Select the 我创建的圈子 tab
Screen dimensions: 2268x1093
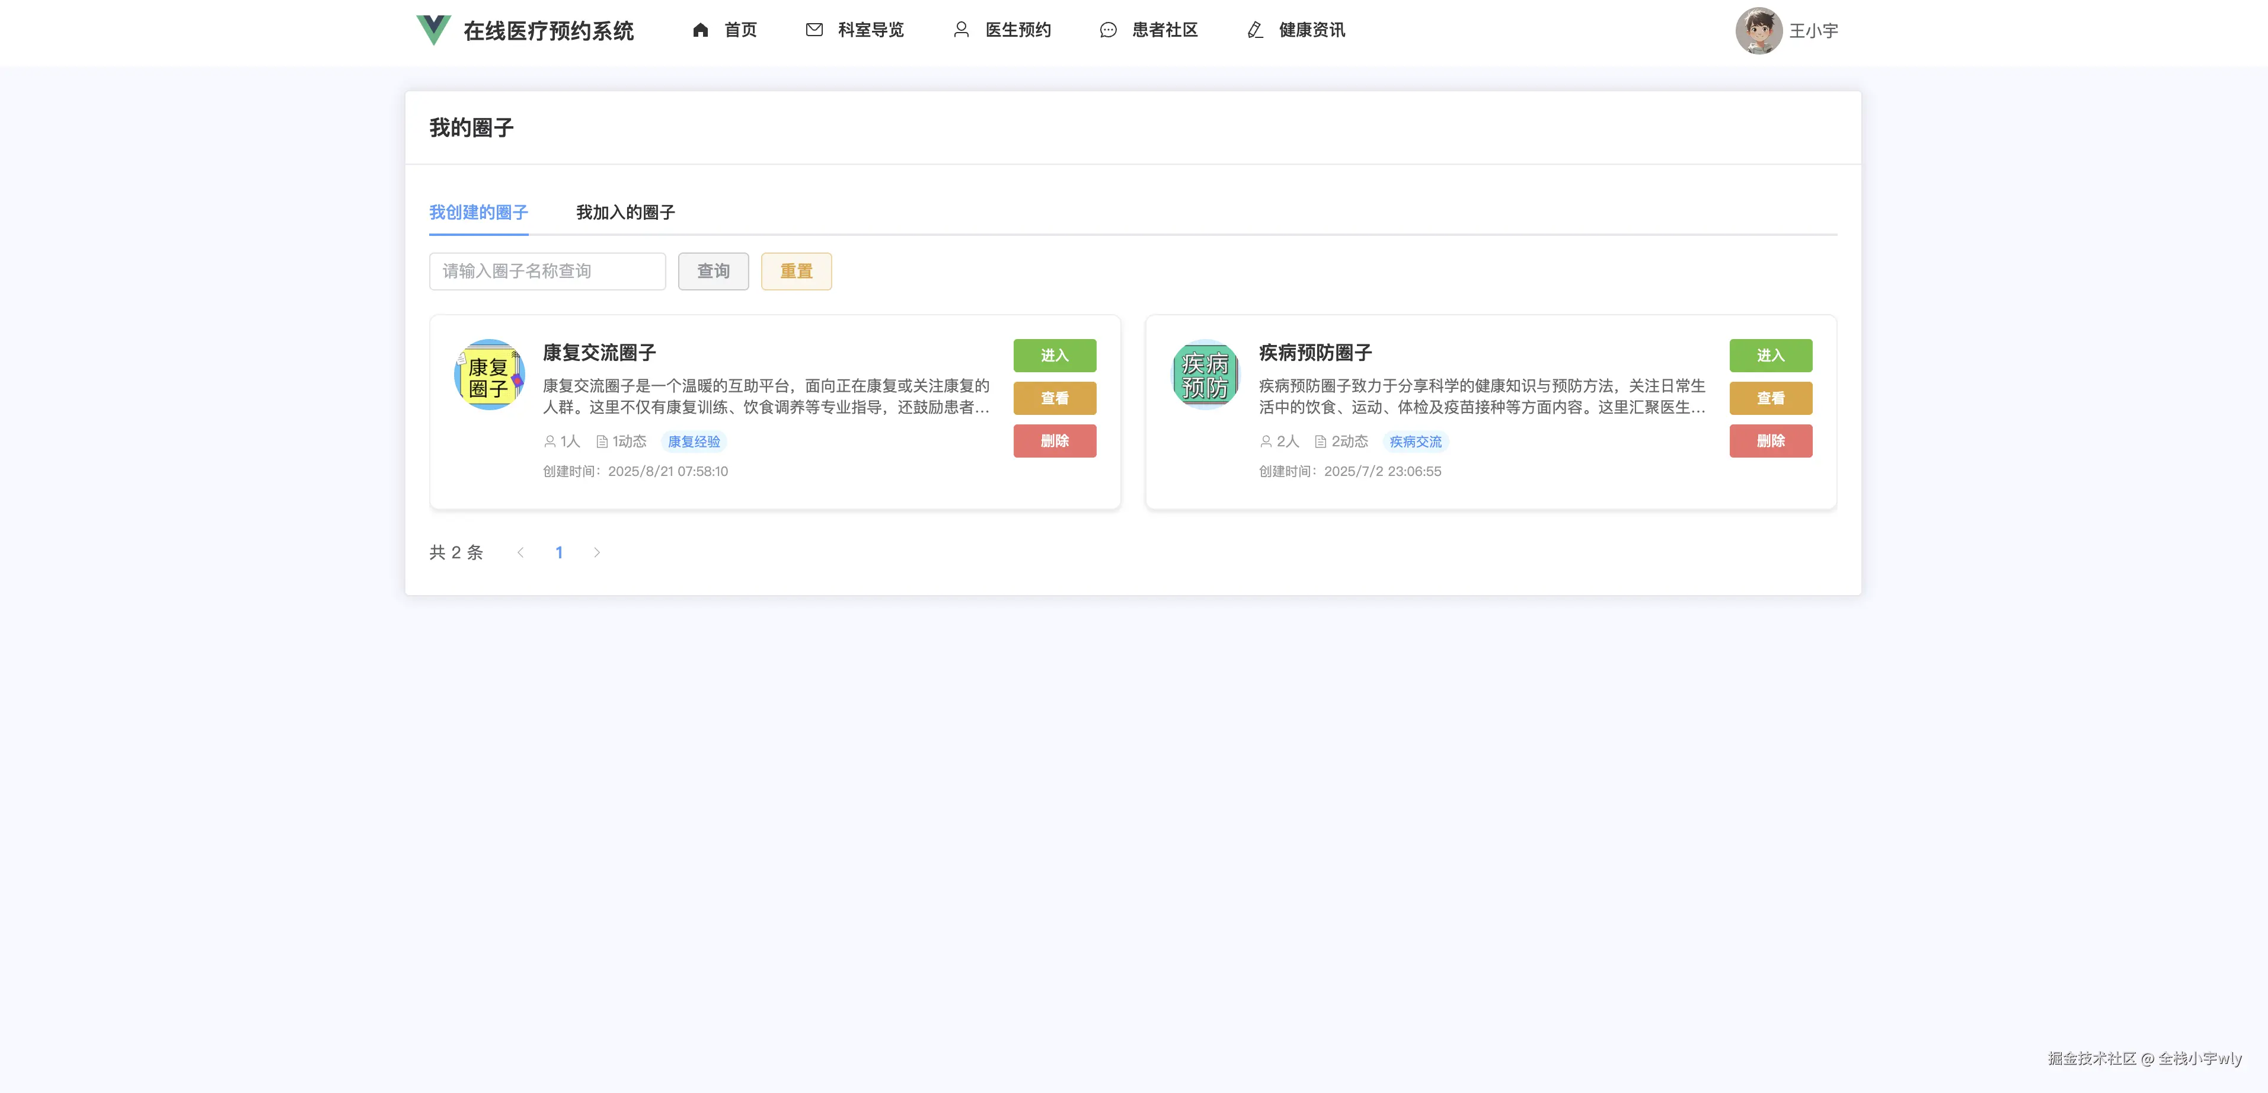coord(478,212)
